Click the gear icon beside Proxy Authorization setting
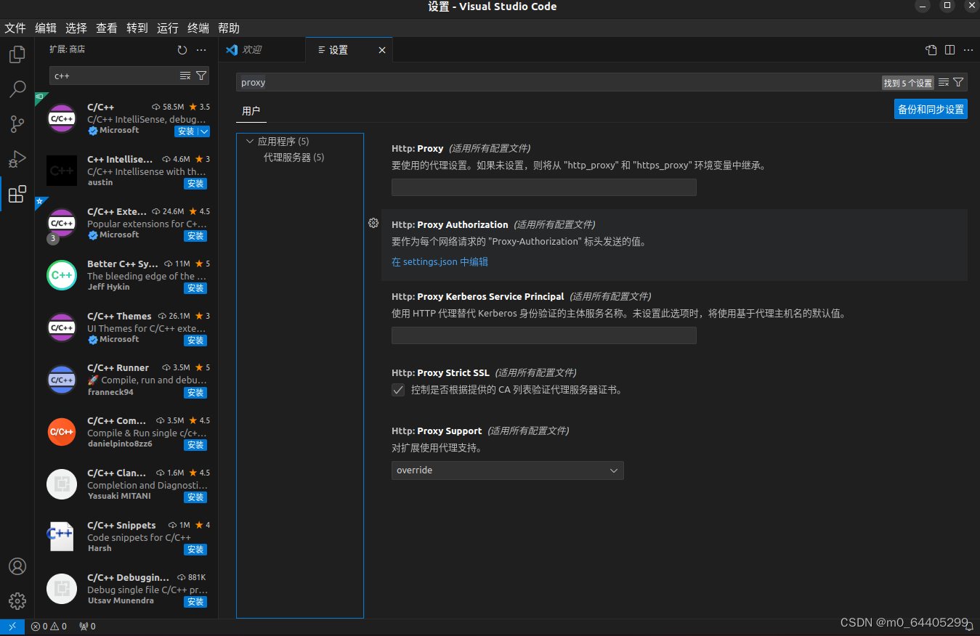Screen dimensions: 980x636 click(x=373, y=223)
